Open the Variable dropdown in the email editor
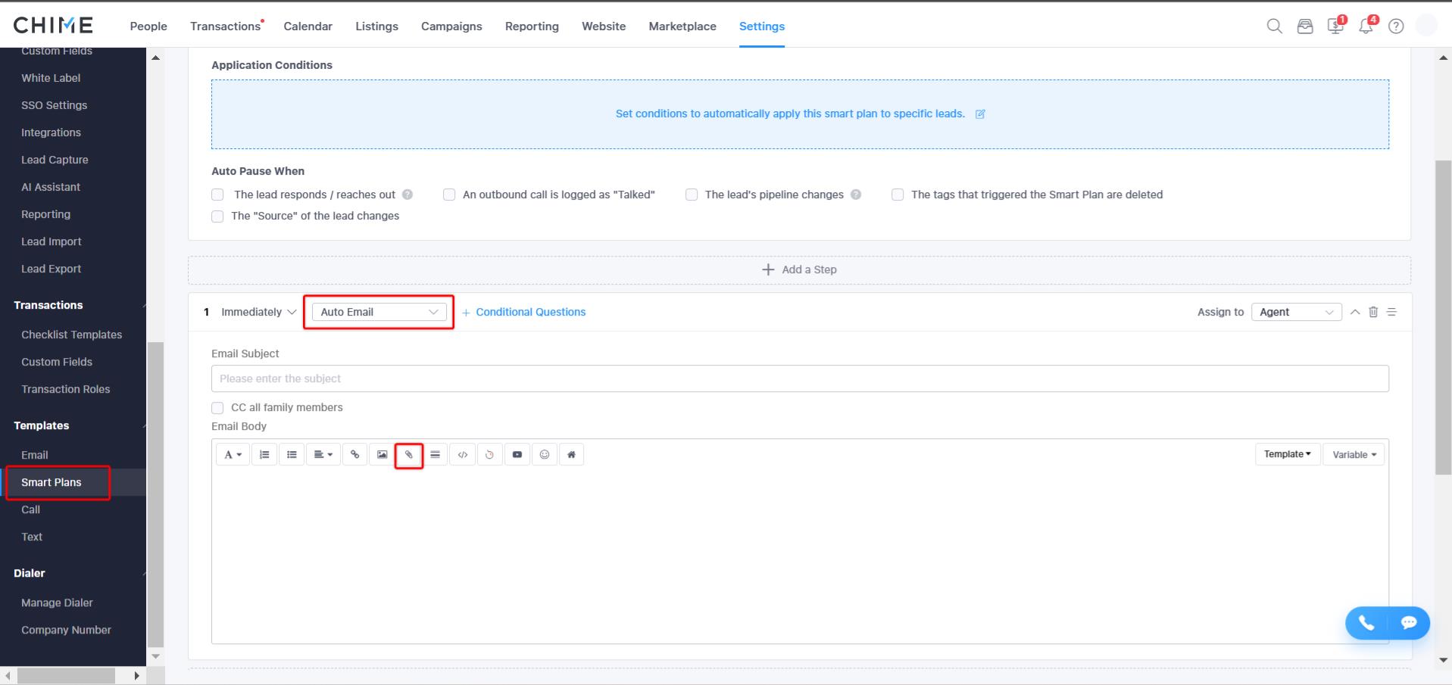Viewport: 1452px width, 685px height. (1354, 454)
